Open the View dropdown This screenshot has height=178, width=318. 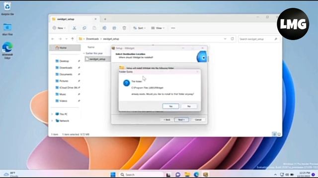tap(158, 28)
